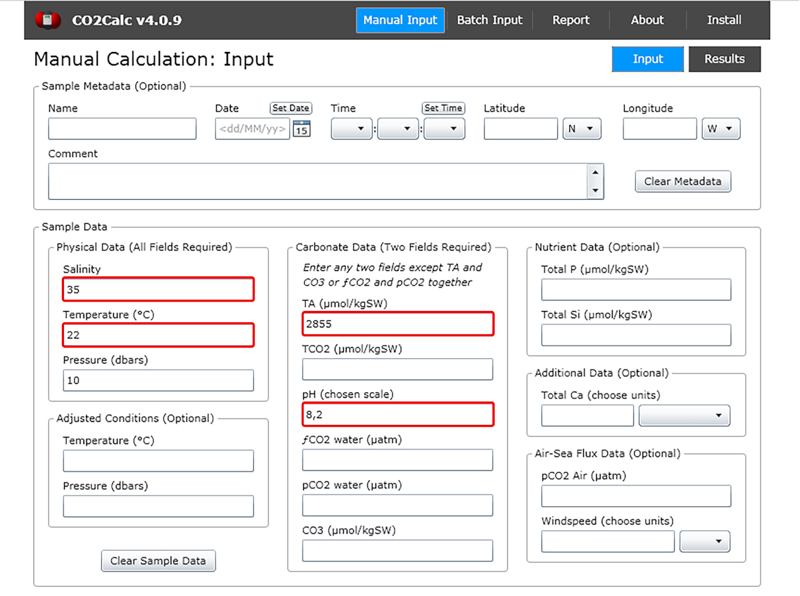This screenshot has height=596, width=800.
Task: Open the Windspeed units dropdown
Action: (x=705, y=541)
